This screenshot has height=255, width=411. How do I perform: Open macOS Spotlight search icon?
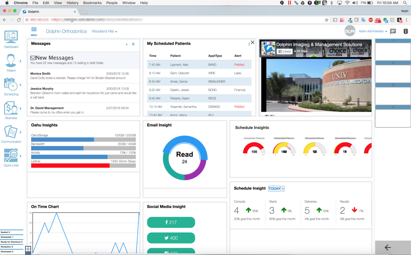click(405, 3)
